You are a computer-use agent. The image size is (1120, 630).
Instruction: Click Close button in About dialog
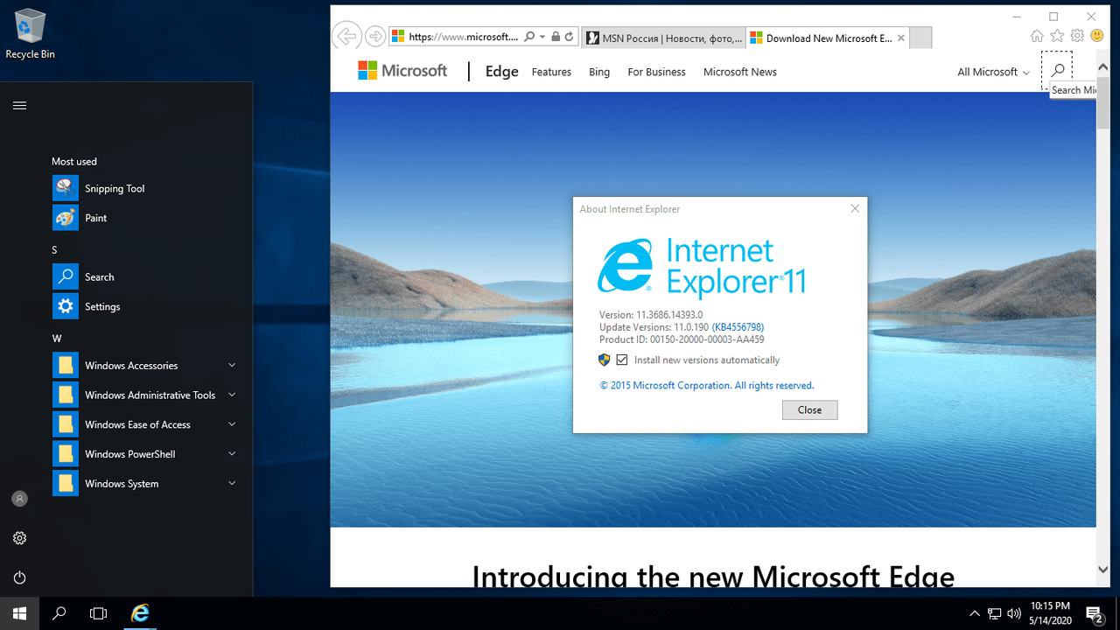809,409
